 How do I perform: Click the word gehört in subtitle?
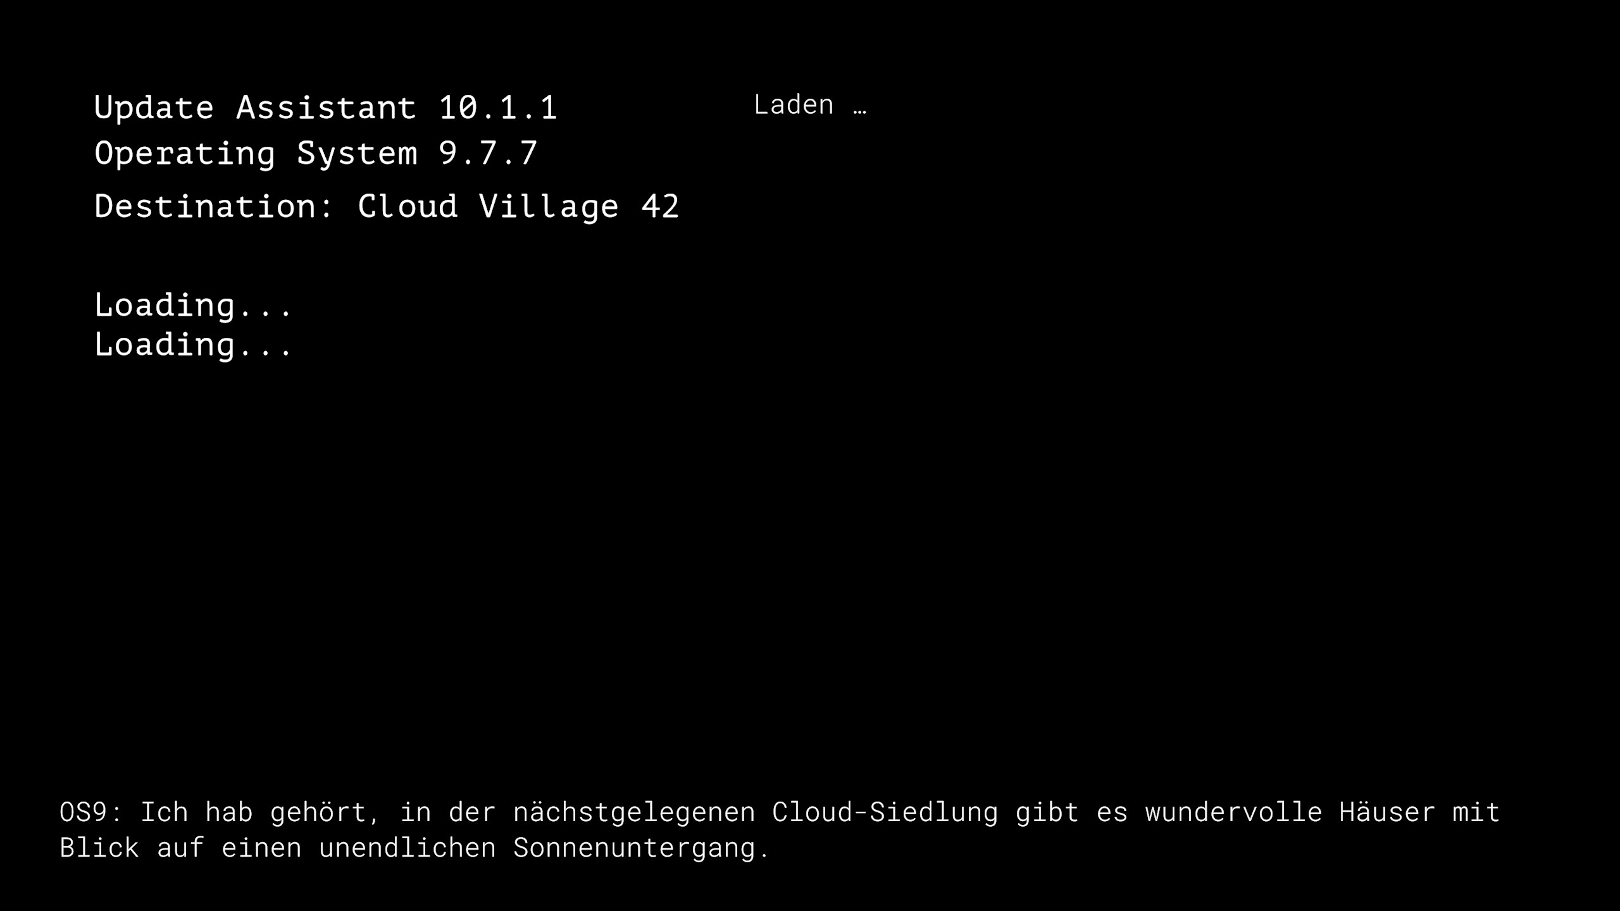point(319,812)
